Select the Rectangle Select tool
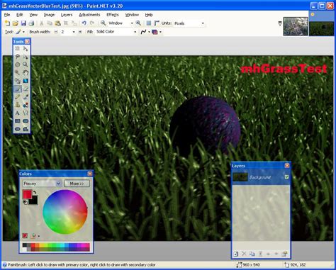336x270 pixels. point(17,49)
